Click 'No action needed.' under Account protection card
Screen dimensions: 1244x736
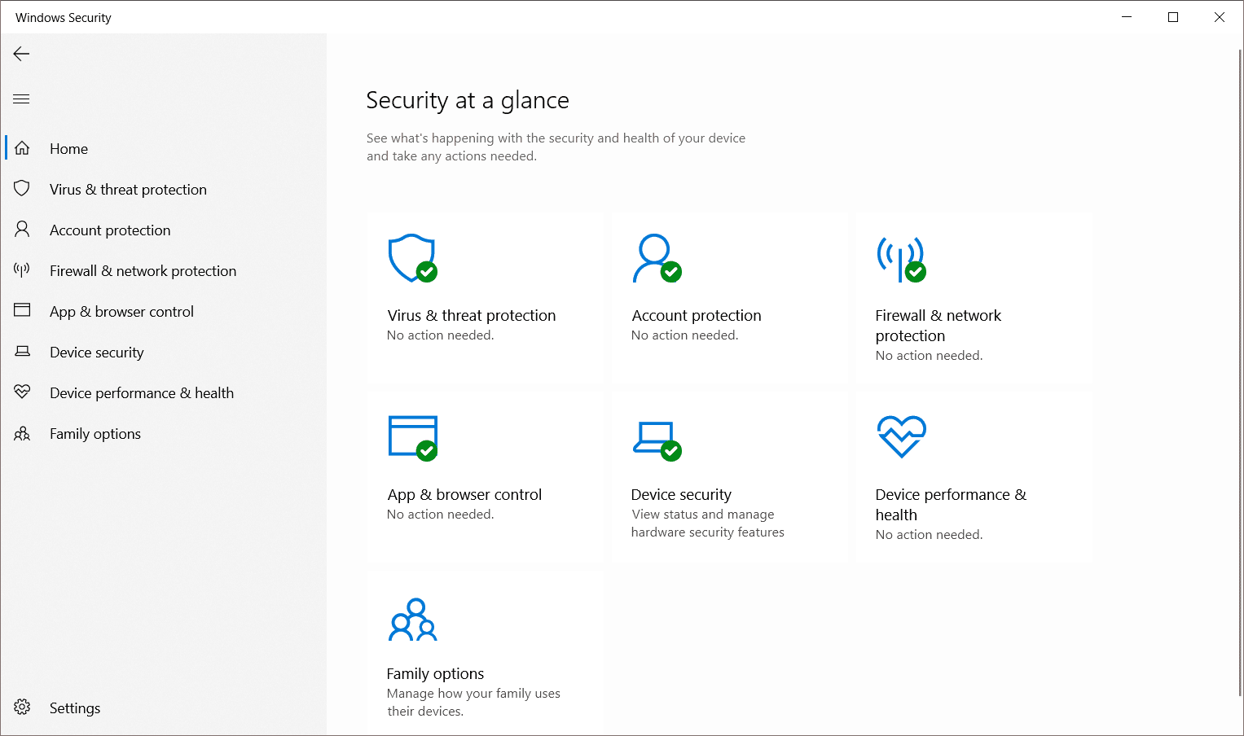click(x=684, y=335)
